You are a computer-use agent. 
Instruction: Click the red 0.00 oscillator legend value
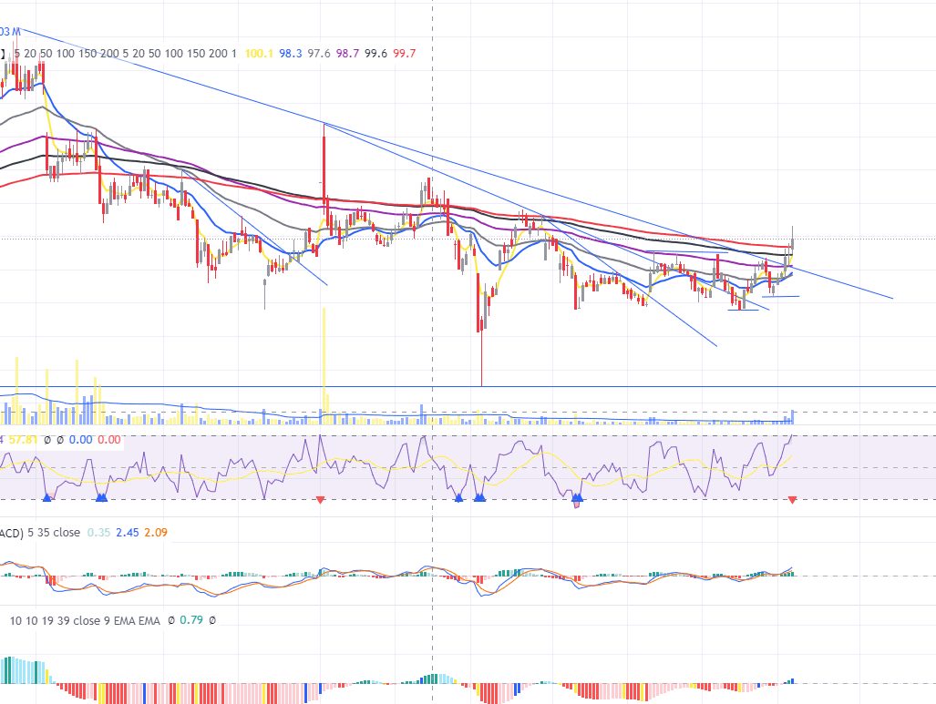[x=109, y=440]
